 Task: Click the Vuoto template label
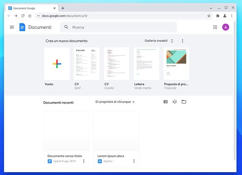click(49, 84)
